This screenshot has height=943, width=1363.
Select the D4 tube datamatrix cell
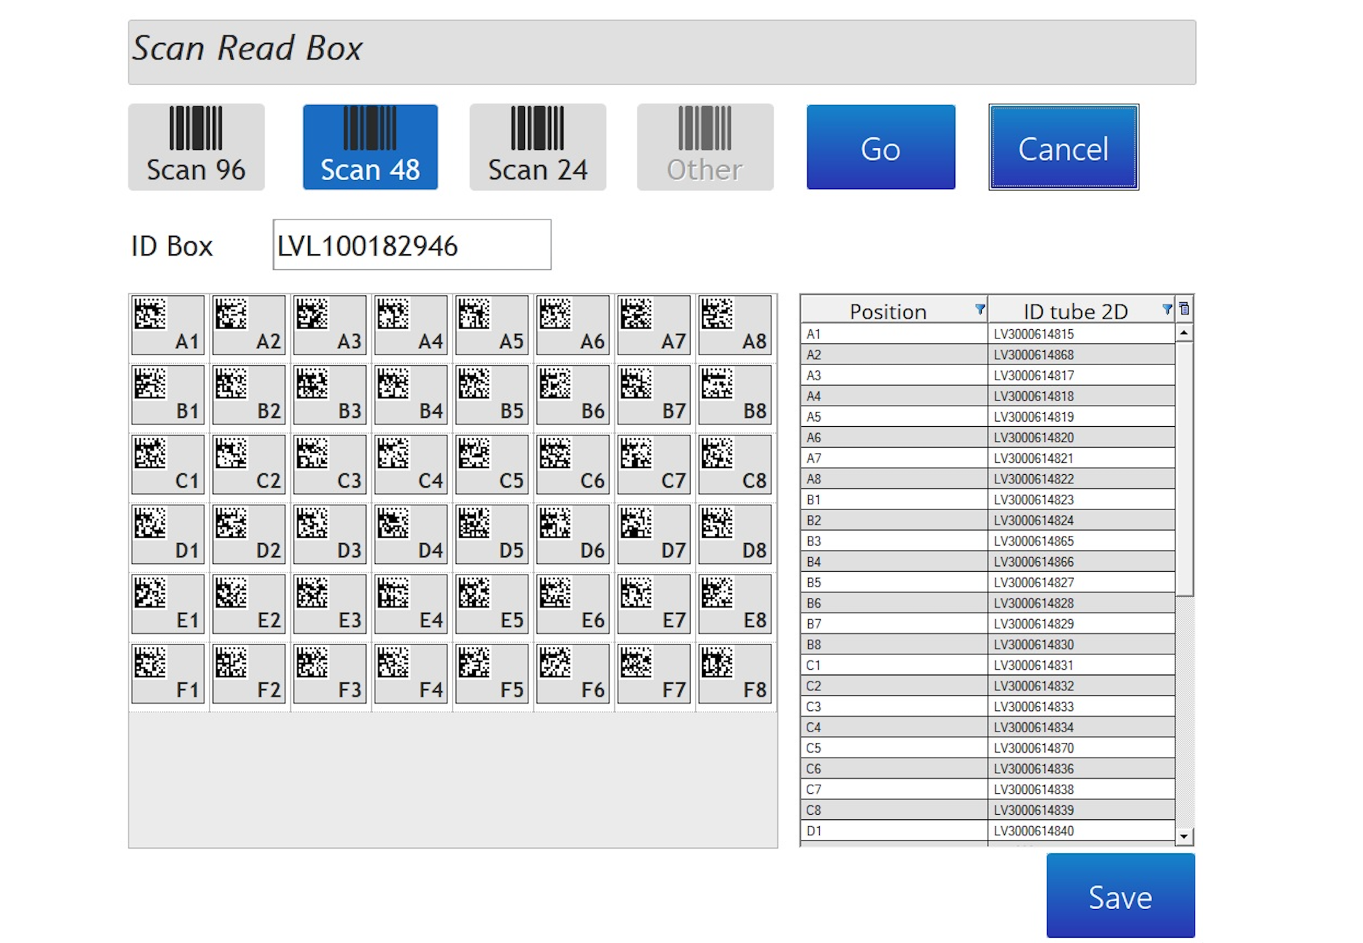click(411, 535)
